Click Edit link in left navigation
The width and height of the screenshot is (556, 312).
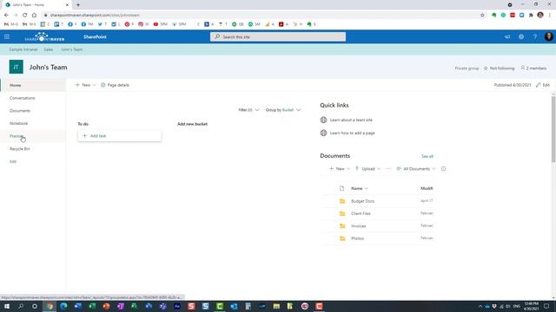tap(13, 162)
